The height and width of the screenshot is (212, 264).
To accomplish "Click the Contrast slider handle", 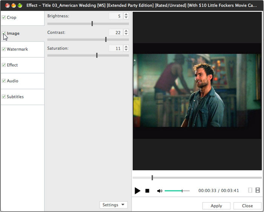I will [x=106, y=40].
